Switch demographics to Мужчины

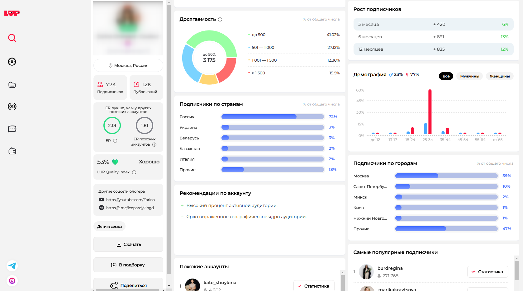[469, 76]
